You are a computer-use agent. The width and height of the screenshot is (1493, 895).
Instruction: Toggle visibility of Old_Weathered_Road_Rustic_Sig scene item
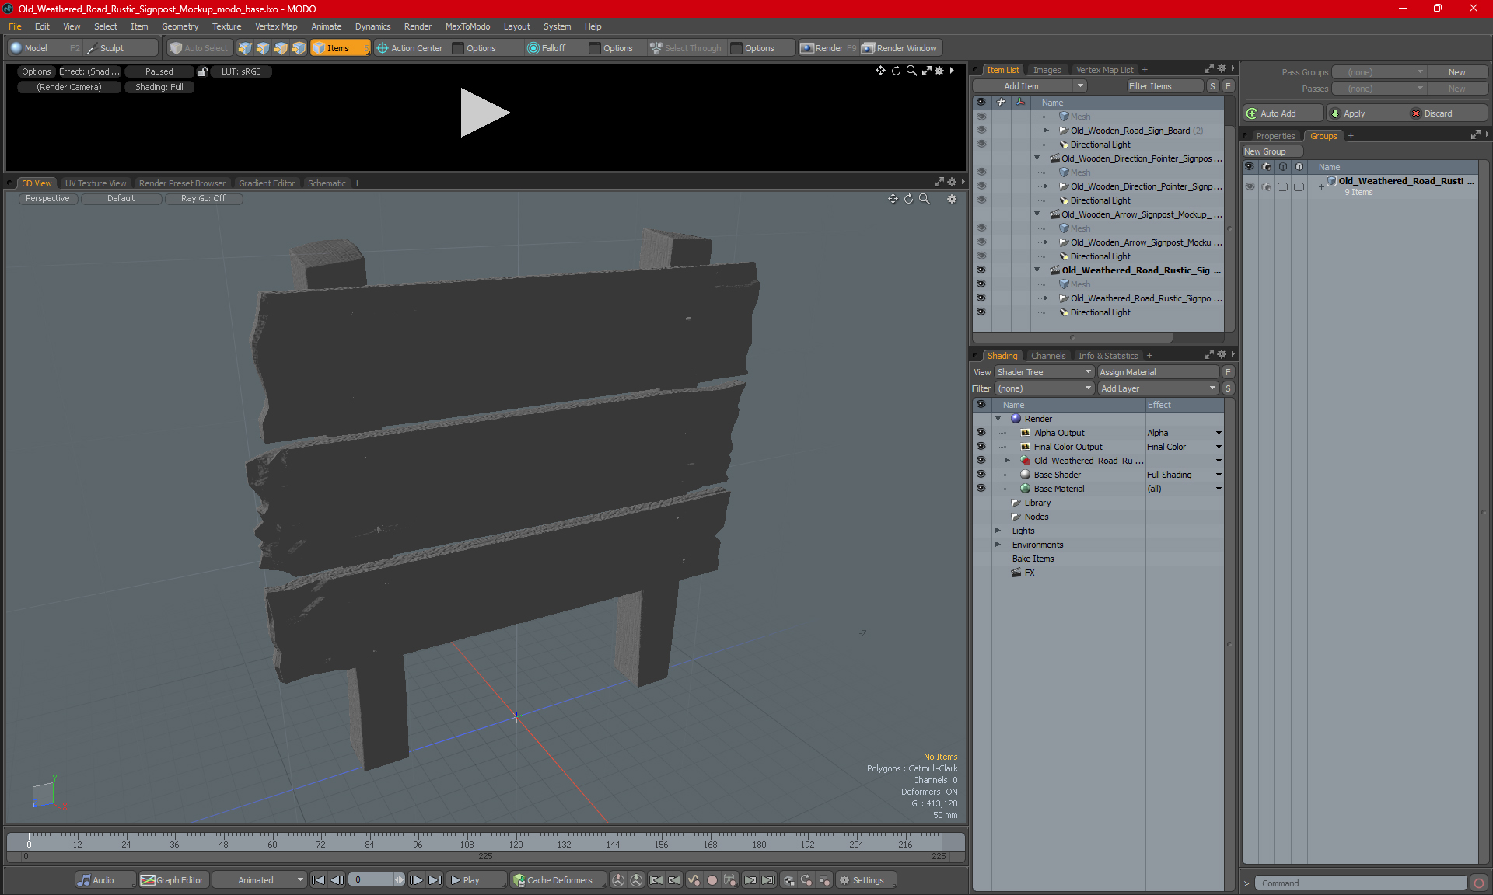click(x=981, y=270)
